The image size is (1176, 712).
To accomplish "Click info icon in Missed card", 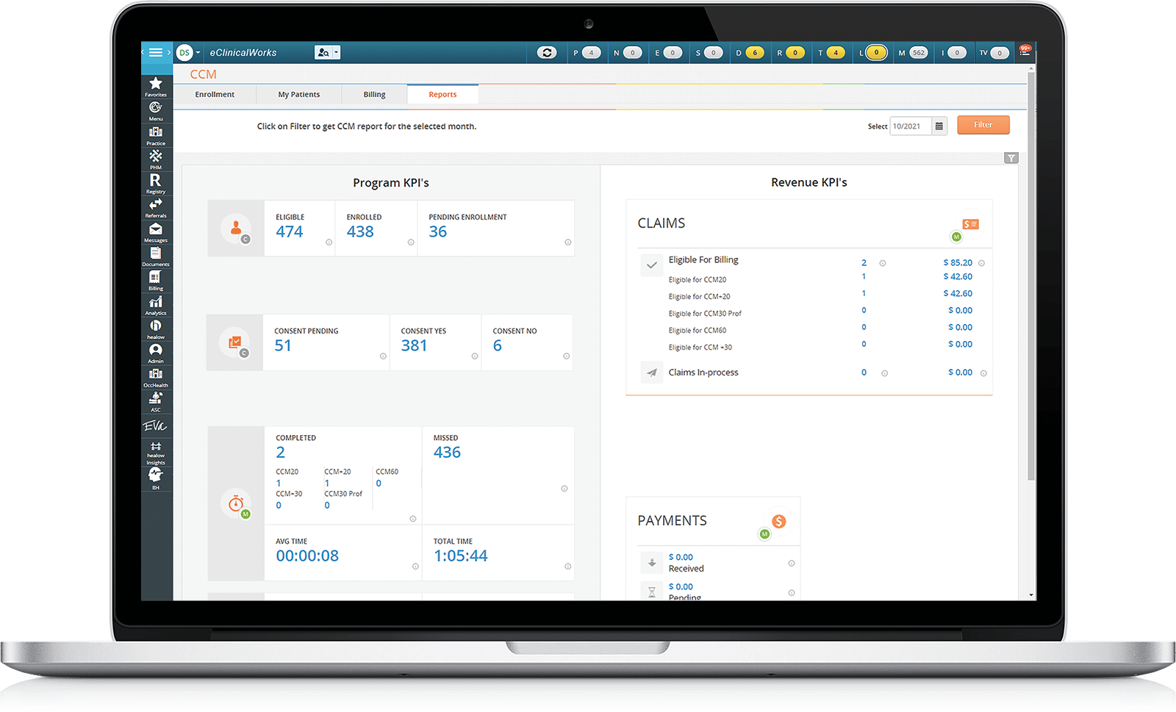I will [x=564, y=488].
